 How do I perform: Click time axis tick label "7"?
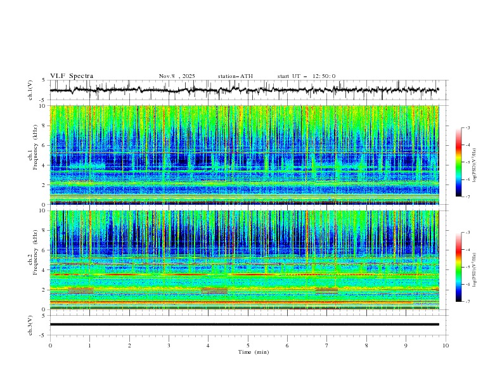327,346
